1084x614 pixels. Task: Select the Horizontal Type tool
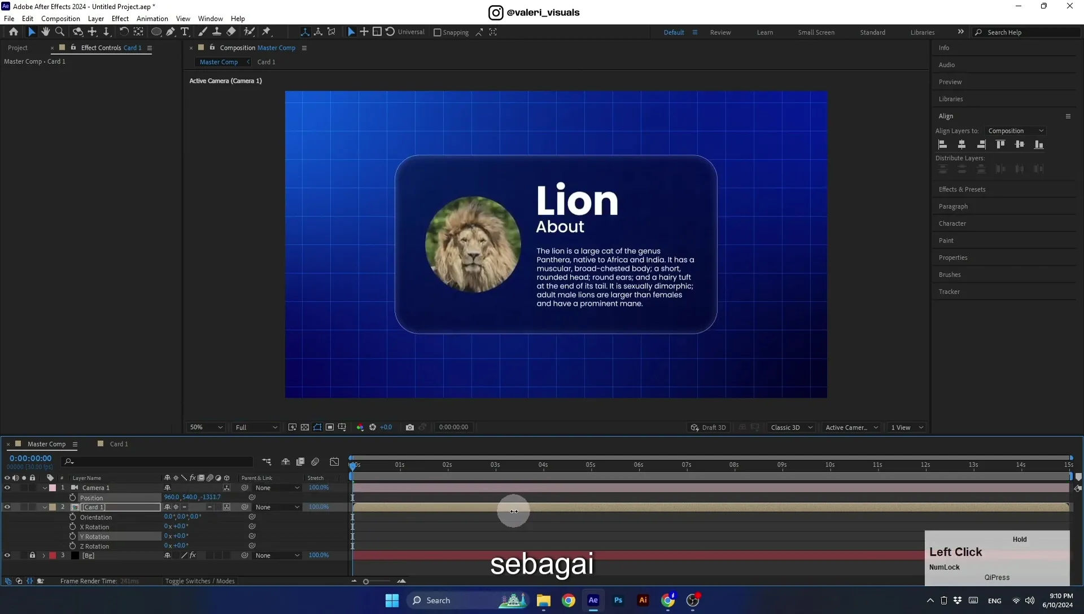[185, 32]
